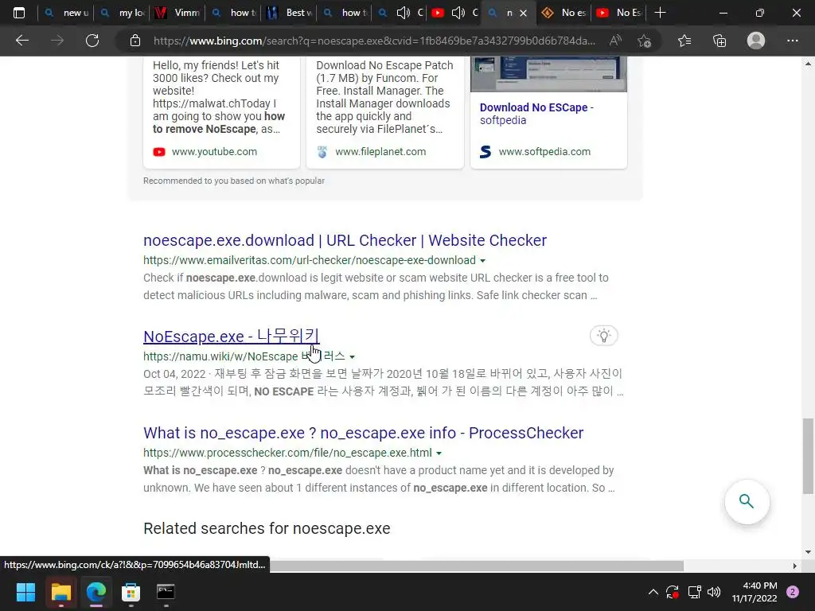
Task: Click the scroll right arrow
Action: (795, 566)
